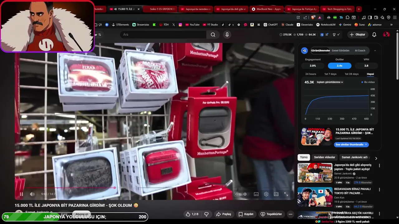The image size is (399, 224).
Task: Open the Gemini bookmark
Action: [x=345, y=25]
